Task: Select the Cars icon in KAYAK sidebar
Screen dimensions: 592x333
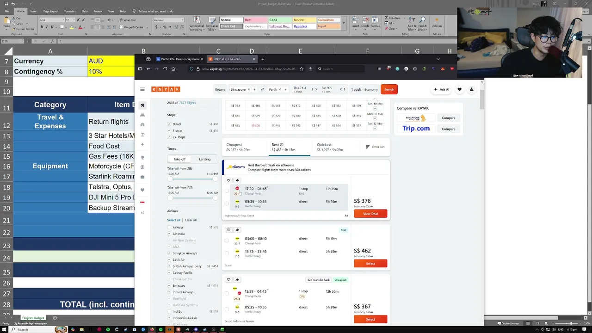Action: click(x=142, y=125)
